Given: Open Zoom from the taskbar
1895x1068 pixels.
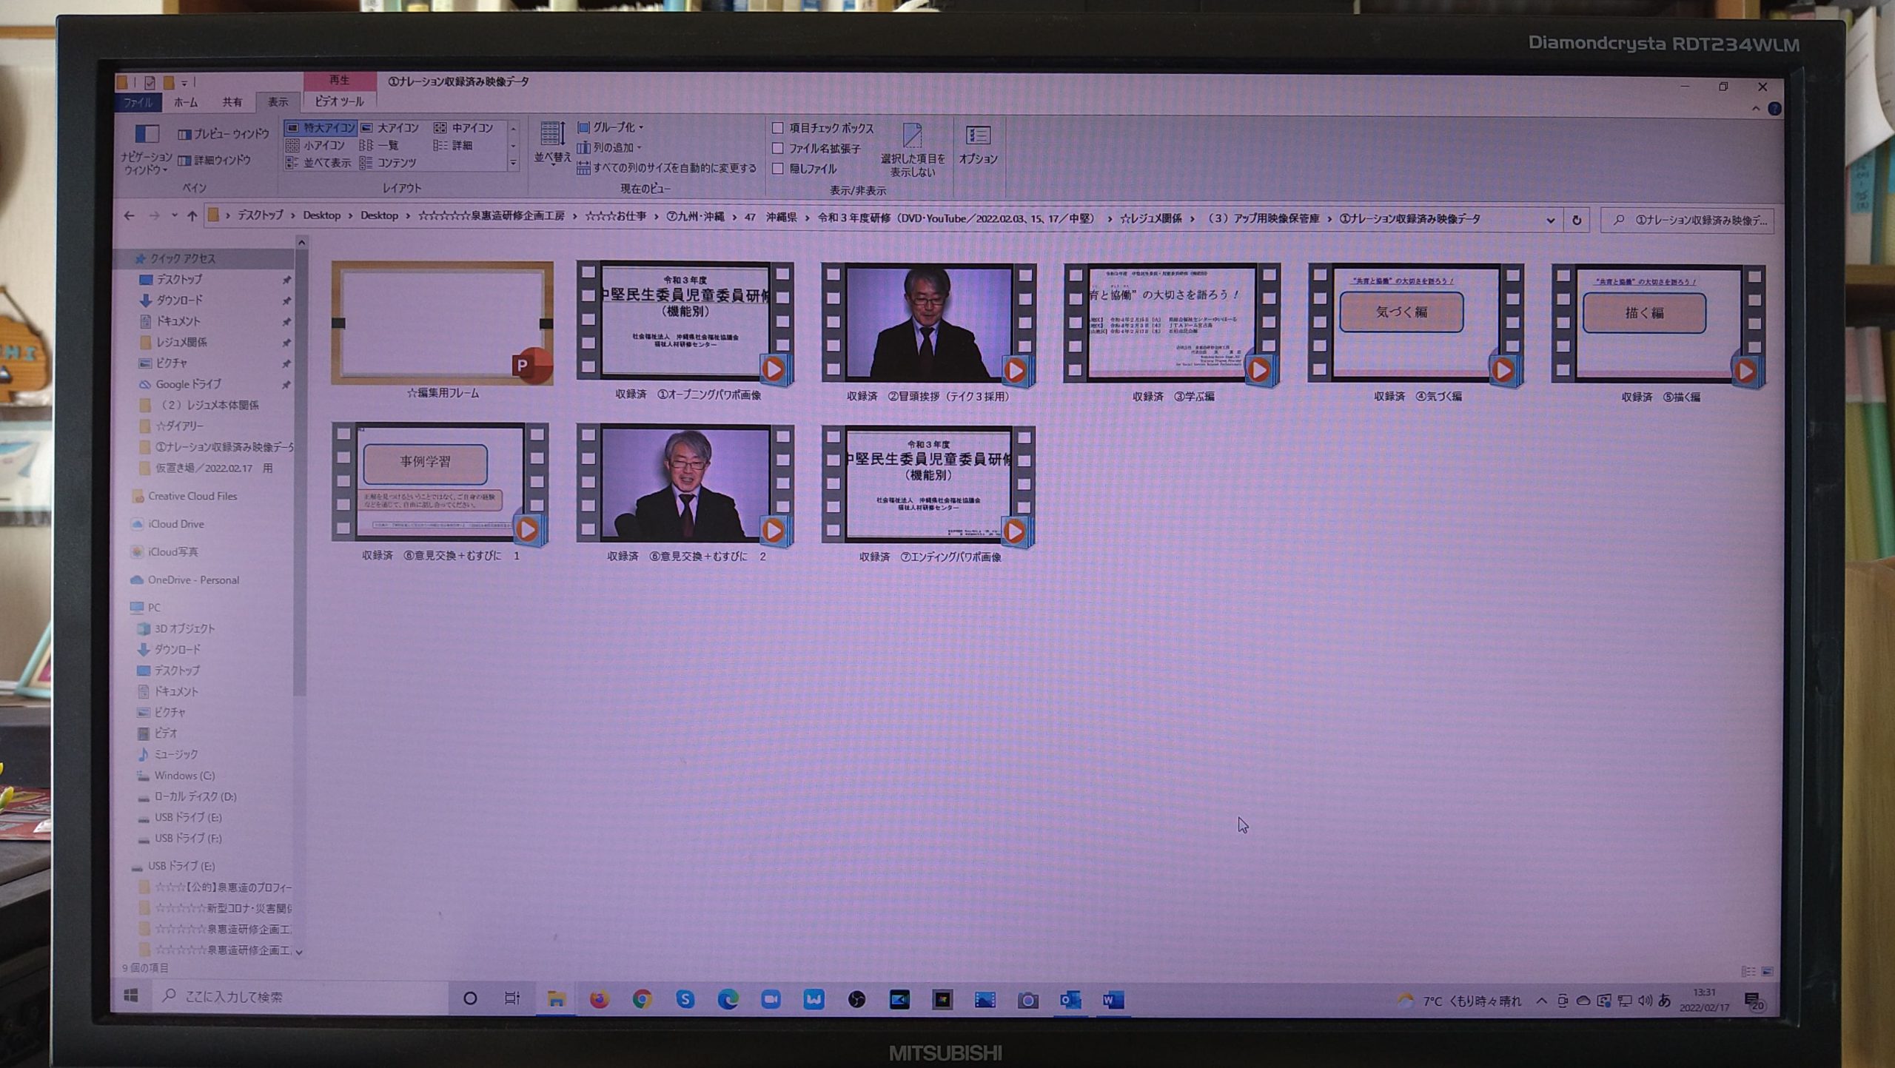Looking at the screenshot, I should (771, 1000).
